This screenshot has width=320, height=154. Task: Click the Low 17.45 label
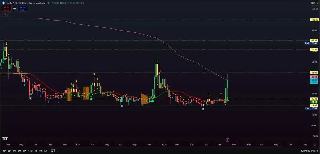click(x=311, y=108)
